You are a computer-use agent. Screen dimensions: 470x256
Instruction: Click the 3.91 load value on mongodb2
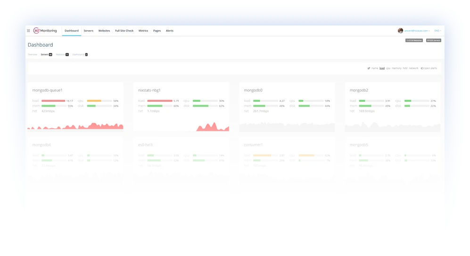coord(388,101)
